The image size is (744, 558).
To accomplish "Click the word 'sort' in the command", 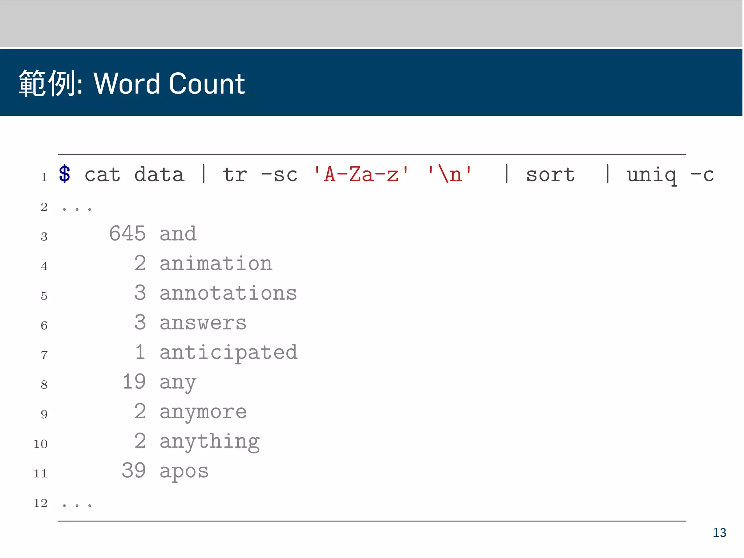I will [550, 175].
